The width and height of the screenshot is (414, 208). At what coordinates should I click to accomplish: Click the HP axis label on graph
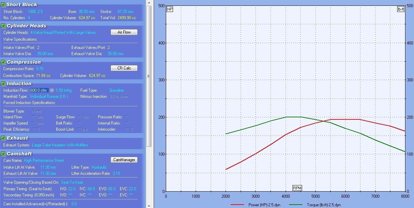pyautogui.click(x=170, y=9)
